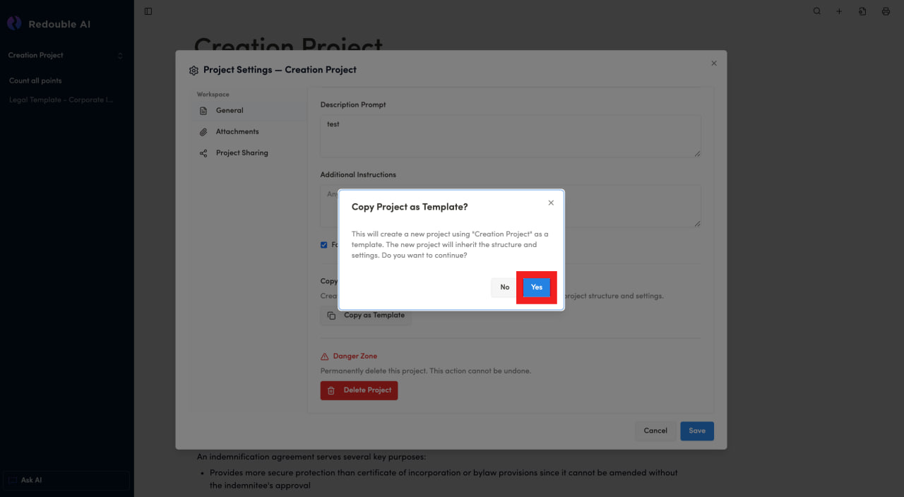Toggle the sidebar panel icon

[x=148, y=11]
